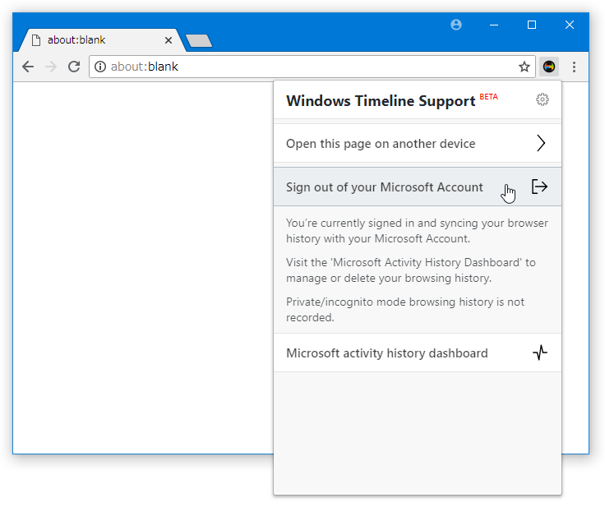
Task: Open a new tab
Action: coord(199,40)
